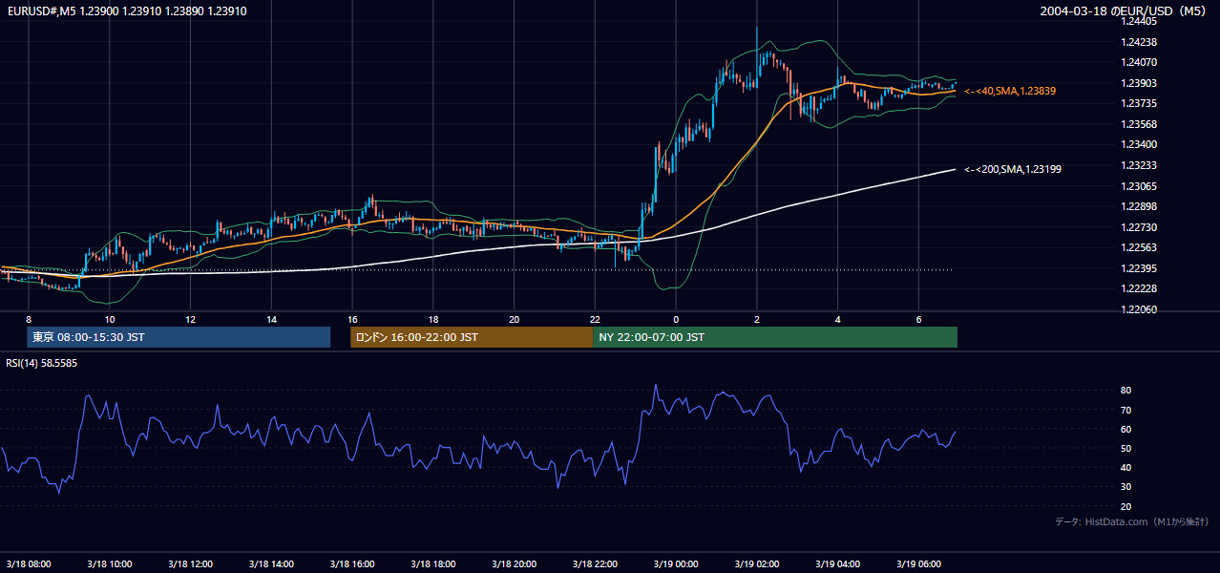This screenshot has height=573, width=1220.
Task: Click the 3/18 22:00 date label
Action: [595, 564]
